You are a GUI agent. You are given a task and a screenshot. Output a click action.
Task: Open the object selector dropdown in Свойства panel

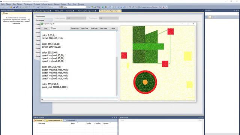tap(238, 14)
